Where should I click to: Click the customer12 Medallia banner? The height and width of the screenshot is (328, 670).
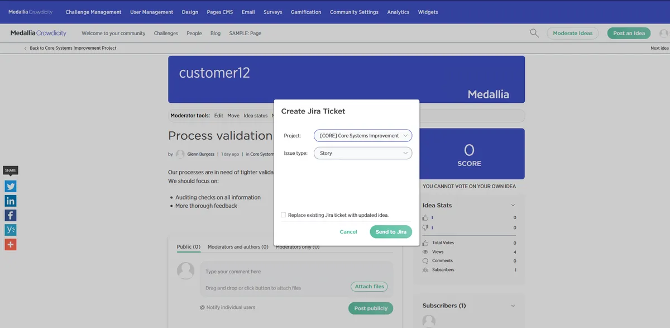point(346,79)
